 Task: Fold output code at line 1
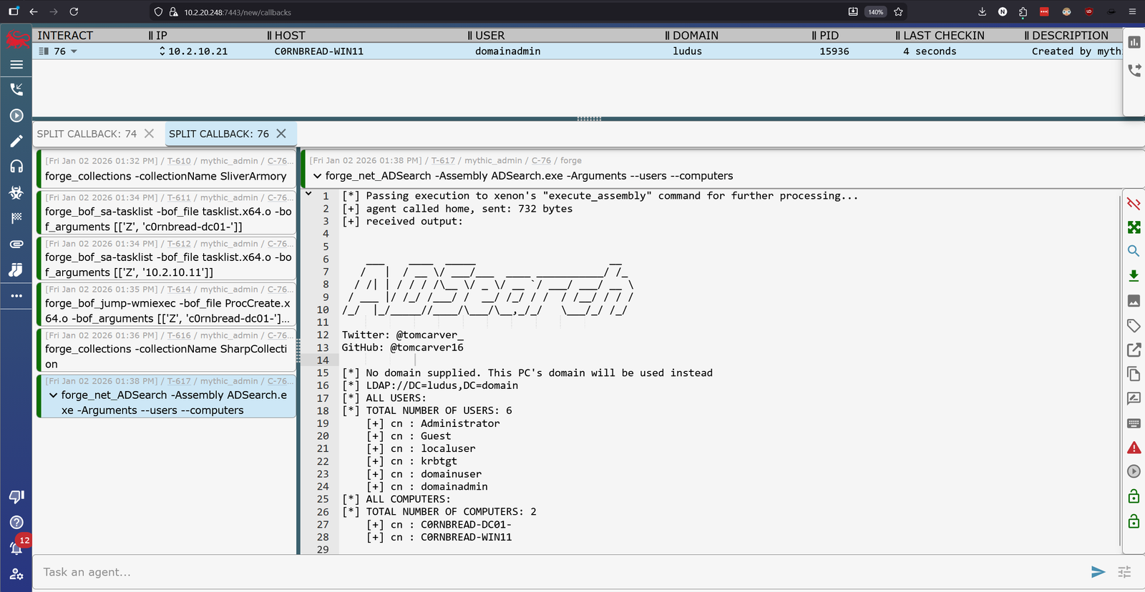tap(308, 194)
